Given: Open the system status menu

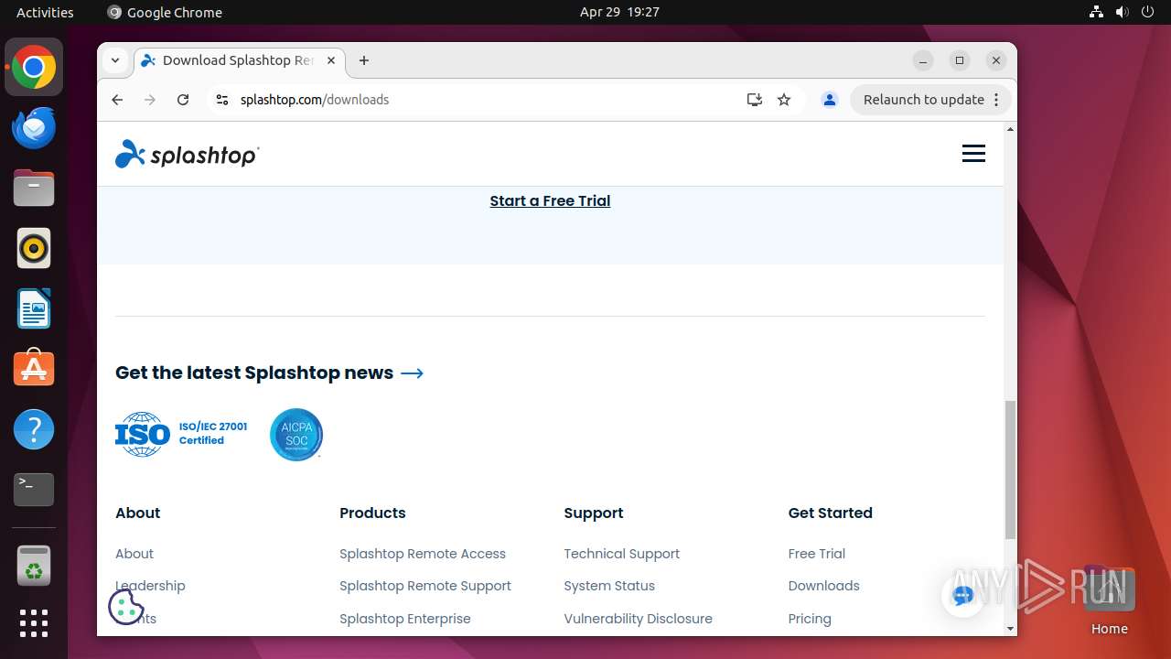Looking at the screenshot, I should 1122,12.
